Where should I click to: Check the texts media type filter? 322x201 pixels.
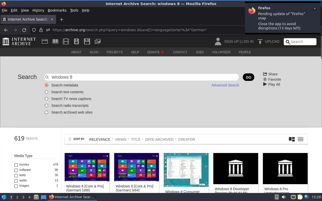click(16, 176)
